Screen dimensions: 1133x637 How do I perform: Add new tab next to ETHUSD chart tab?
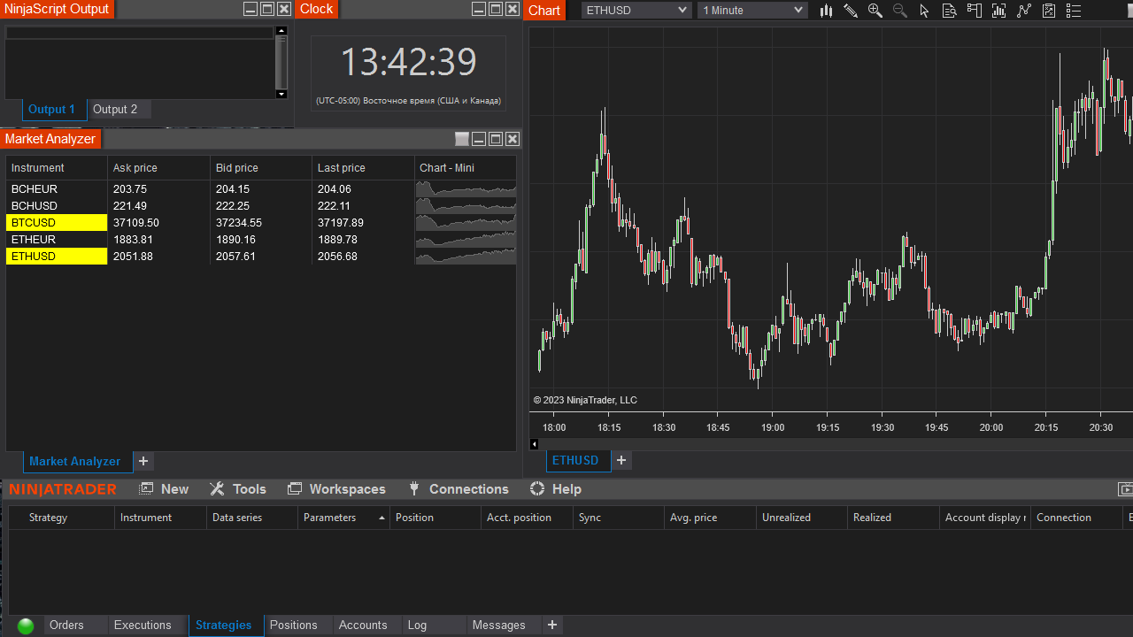point(621,460)
